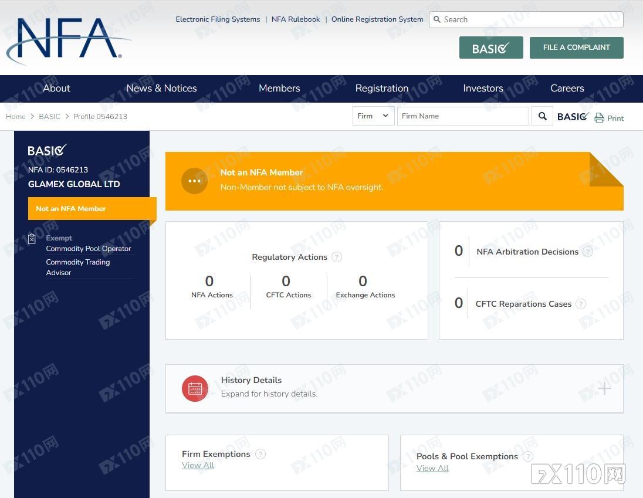643x498 pixels.
Task: Open View All under Firm Exemptions
Action: click(x=198, y=466)
